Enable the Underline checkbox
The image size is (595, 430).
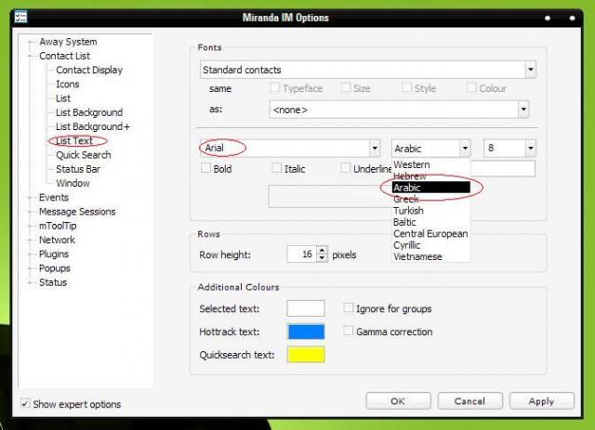(x=346, y=168)
